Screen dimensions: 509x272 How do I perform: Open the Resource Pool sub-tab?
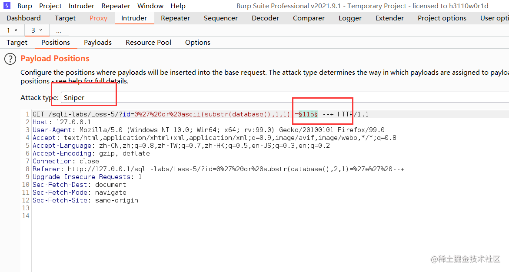pyautogui.click(x=148, y=43)
